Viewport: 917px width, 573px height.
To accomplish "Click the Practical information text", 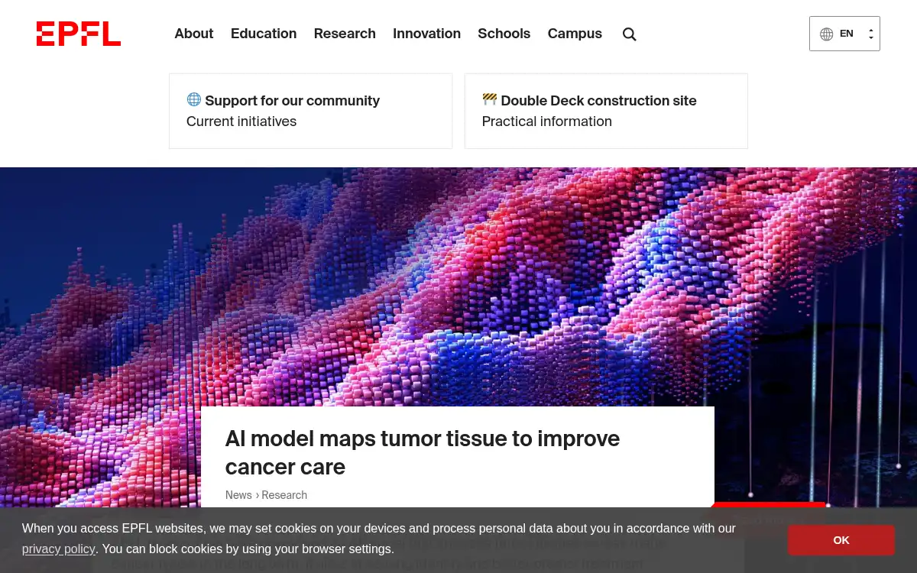I will 547,121.
